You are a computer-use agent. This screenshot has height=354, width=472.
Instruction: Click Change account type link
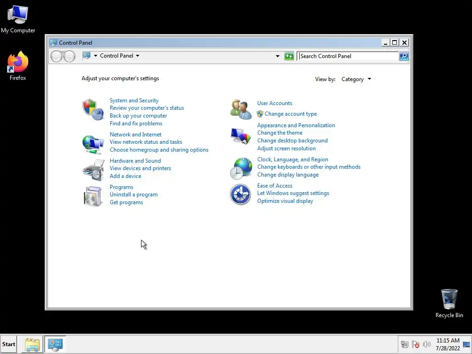click(290, 114)
